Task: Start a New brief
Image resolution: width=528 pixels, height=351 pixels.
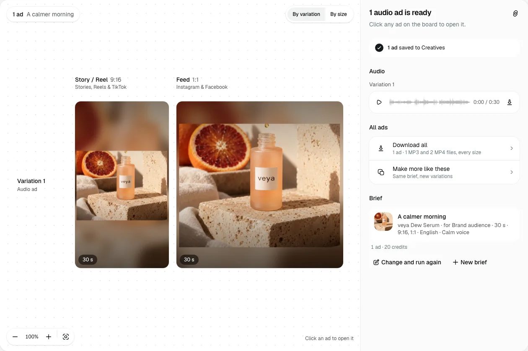Action: coord(470,262)
